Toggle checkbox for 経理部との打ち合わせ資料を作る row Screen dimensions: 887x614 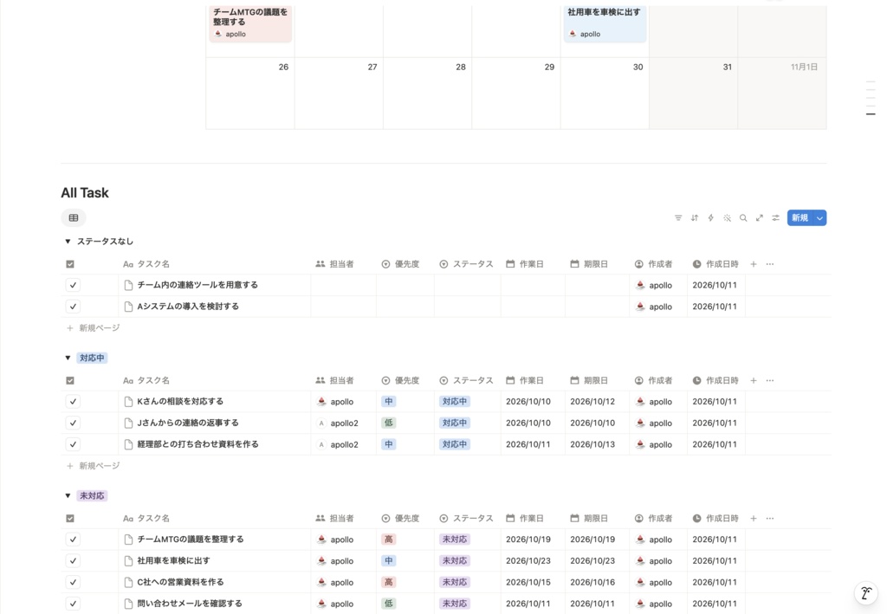(73, 444)
